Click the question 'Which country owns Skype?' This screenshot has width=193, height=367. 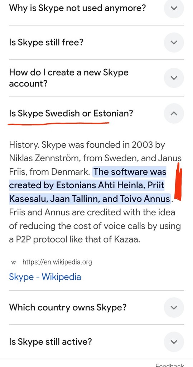[68, 307]
